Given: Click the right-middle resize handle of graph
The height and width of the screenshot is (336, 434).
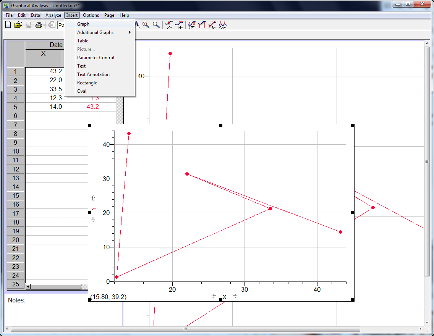Looking at the screenshot, I should tap(352, 212).
